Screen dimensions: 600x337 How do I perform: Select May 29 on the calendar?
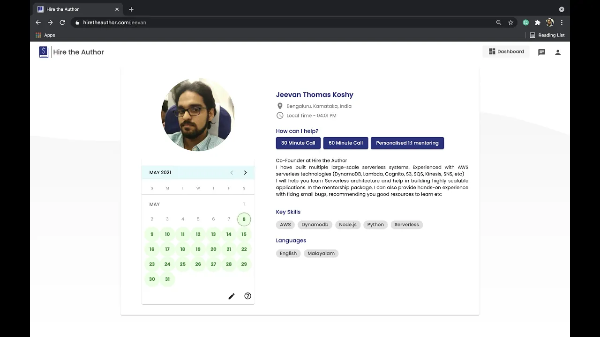pos(244,264)
